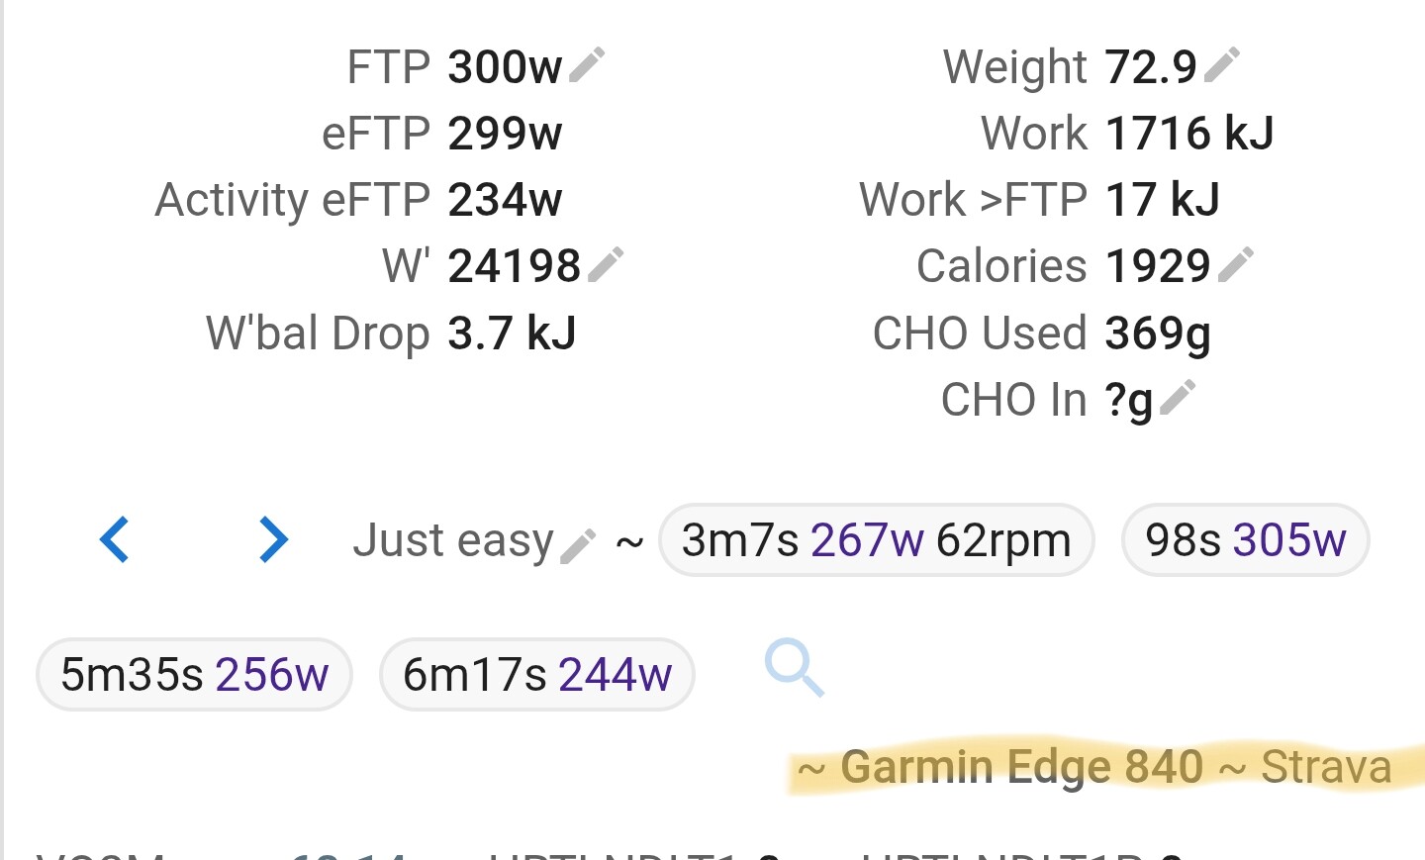Click the pencil icon next to Calories
The height and width of the screenshot is (860, 1425).
coord(1235,264)
